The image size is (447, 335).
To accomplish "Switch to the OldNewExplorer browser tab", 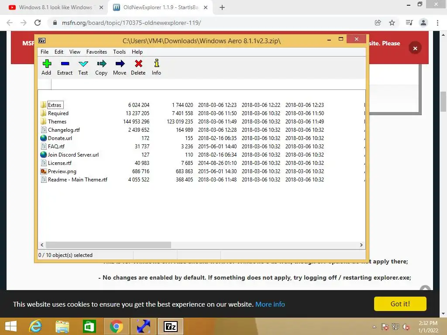I will pos(160,7).
